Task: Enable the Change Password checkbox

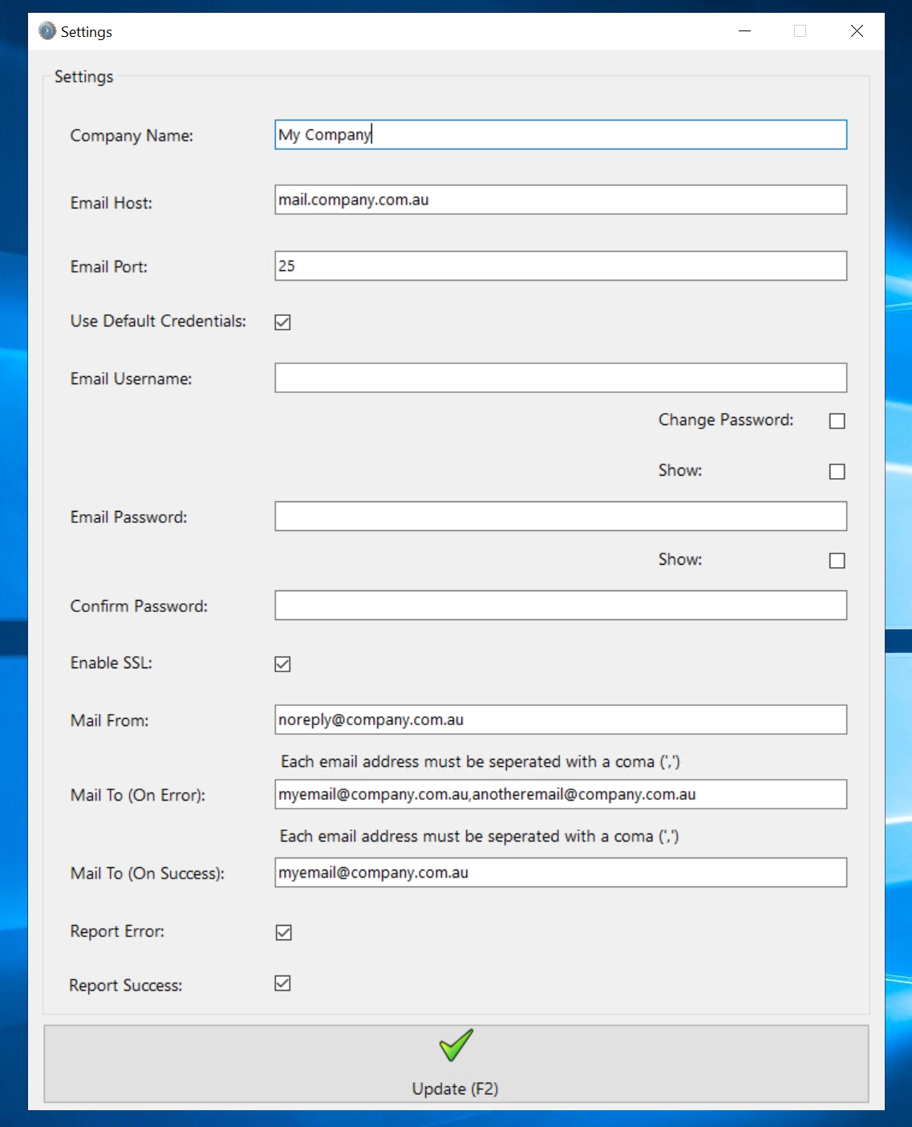Action: point(837,421)
